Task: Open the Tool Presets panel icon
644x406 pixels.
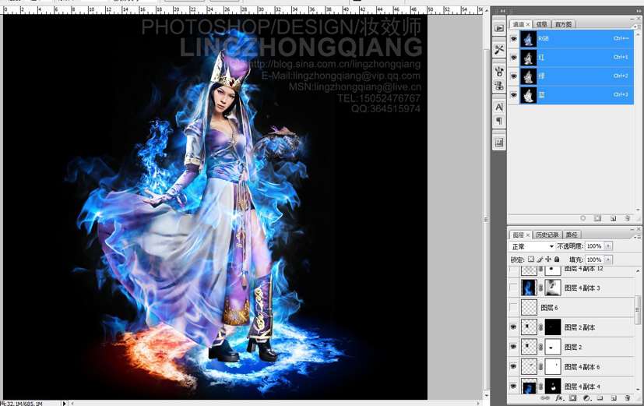Action: click(x=499, y=49)
